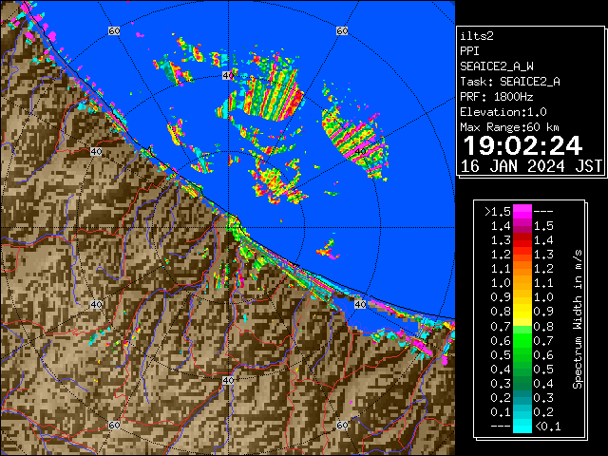Click the 'ilts2' radar site label
Image resolution: width=608 pixels, height=456 pixels.
pos(477,36)
